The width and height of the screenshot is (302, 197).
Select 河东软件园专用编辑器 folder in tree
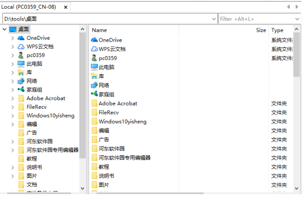coord(52,150)
